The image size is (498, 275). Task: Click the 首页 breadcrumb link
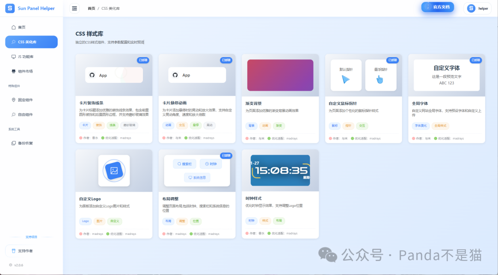point(91,8)
